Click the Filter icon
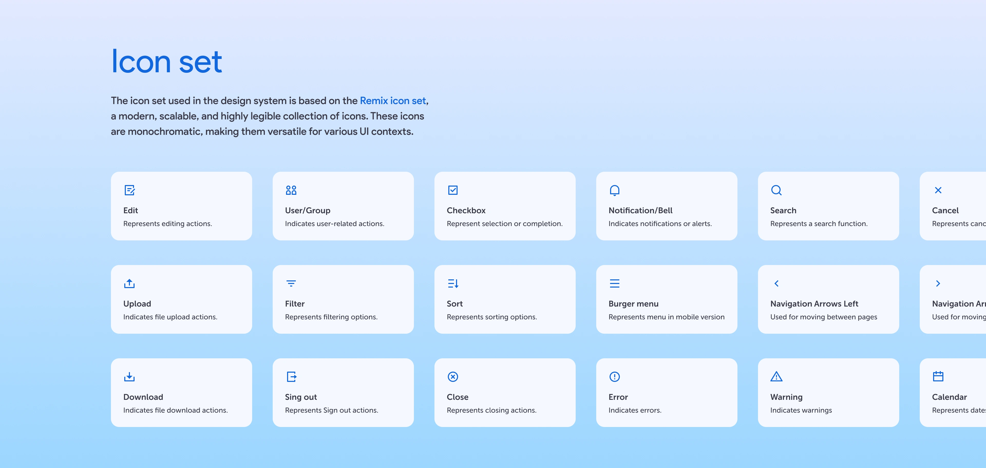This screenshot has height=468, width=986. click(x=291, y=283)
